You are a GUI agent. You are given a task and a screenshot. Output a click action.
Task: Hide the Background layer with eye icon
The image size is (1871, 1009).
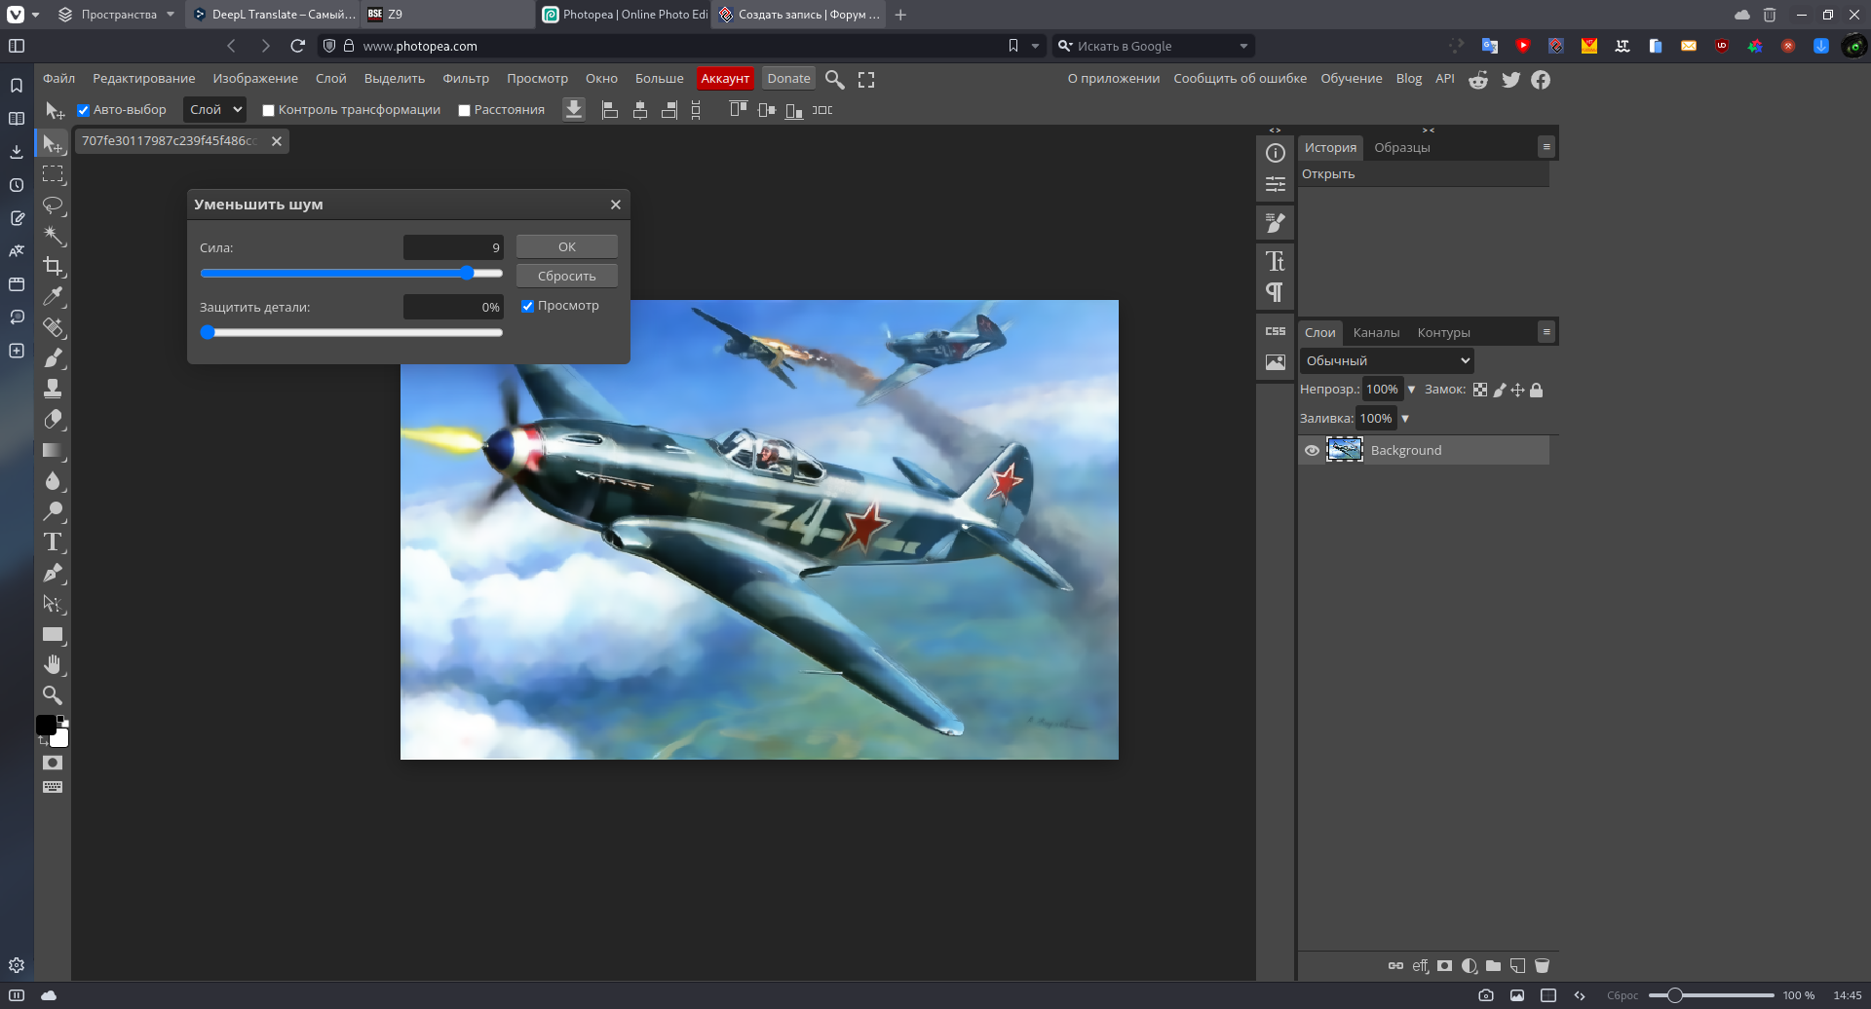tap(1312, 450)
